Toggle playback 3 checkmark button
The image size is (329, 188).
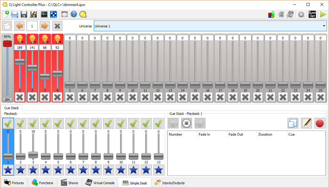click(33, 123)
